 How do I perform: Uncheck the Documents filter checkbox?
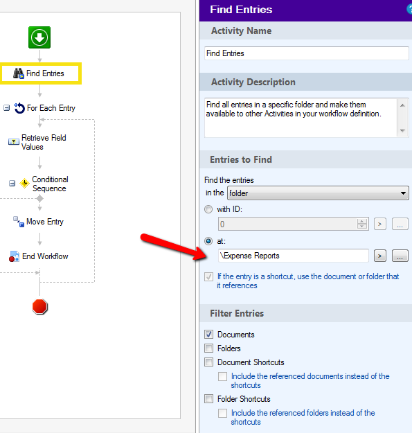pyautogui.click(x=209, y=335)
